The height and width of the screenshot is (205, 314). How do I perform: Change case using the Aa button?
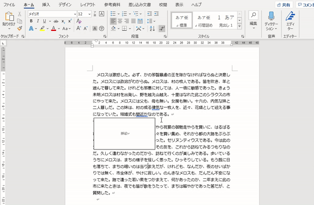click(x=65, y=28)
